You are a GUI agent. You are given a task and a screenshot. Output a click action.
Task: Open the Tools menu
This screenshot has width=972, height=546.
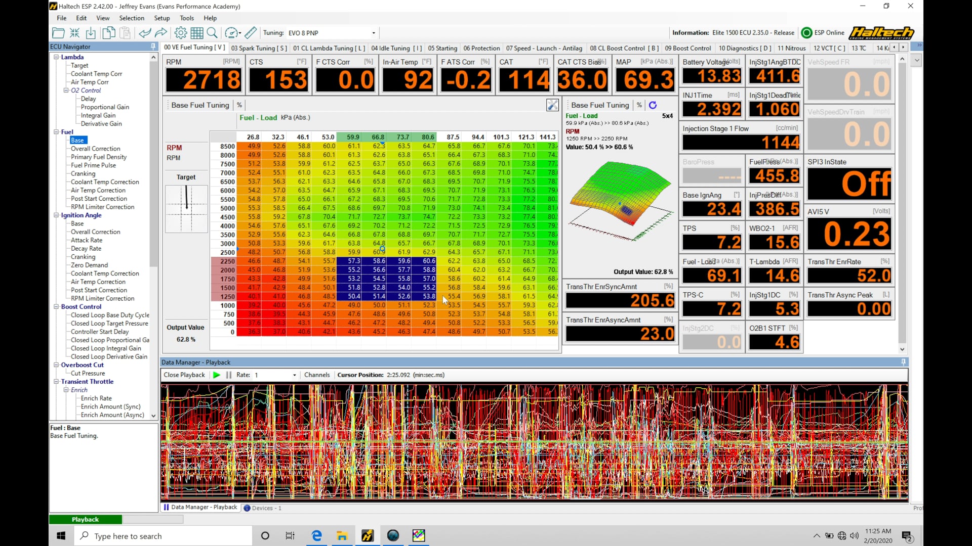[x=186, y=18]
